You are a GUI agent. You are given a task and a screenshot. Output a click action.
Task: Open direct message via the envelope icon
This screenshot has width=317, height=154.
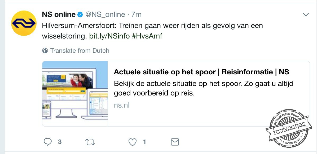pyautogui.click(x=174, y=142)
